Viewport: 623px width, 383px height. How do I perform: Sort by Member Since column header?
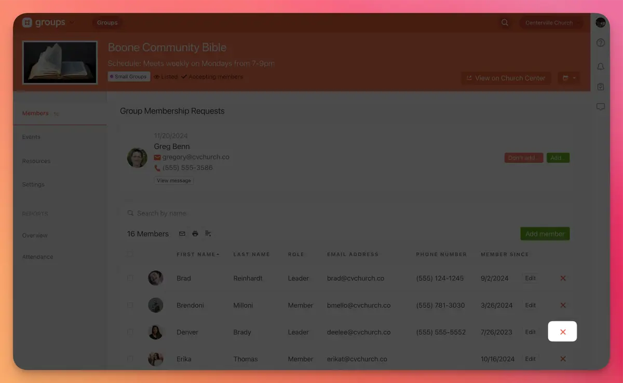pos(505,254)
